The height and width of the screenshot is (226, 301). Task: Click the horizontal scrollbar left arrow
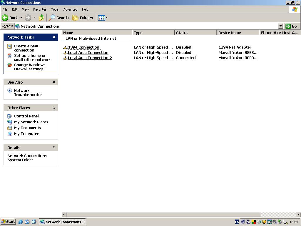tap(64, 215)
